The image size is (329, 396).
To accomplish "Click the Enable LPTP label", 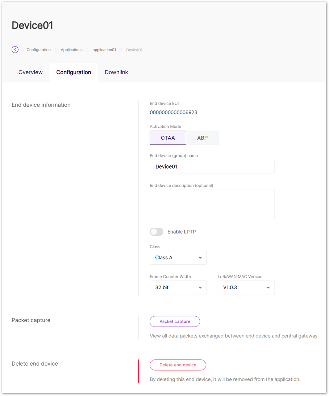I will [x=182, y=232].
